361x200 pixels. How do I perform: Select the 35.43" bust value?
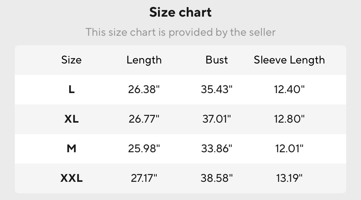tap(217, 89)
